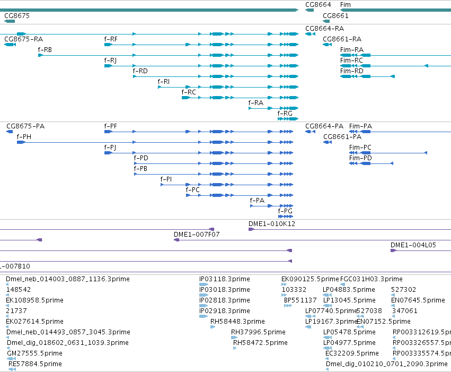Select transcript f-RA label
Screen dimensions: 451x372
pyautogui.click(x=255, y=103)
